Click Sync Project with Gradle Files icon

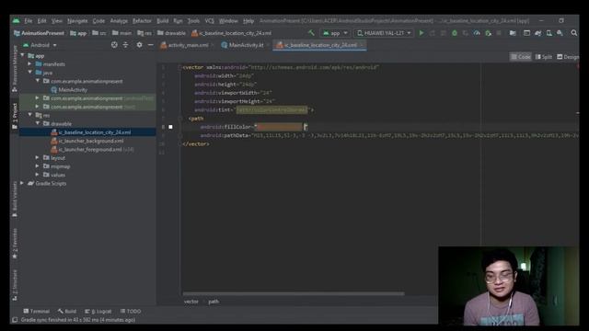pos(537,33)
